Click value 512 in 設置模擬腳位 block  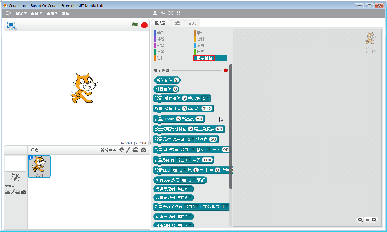point(207,109)
